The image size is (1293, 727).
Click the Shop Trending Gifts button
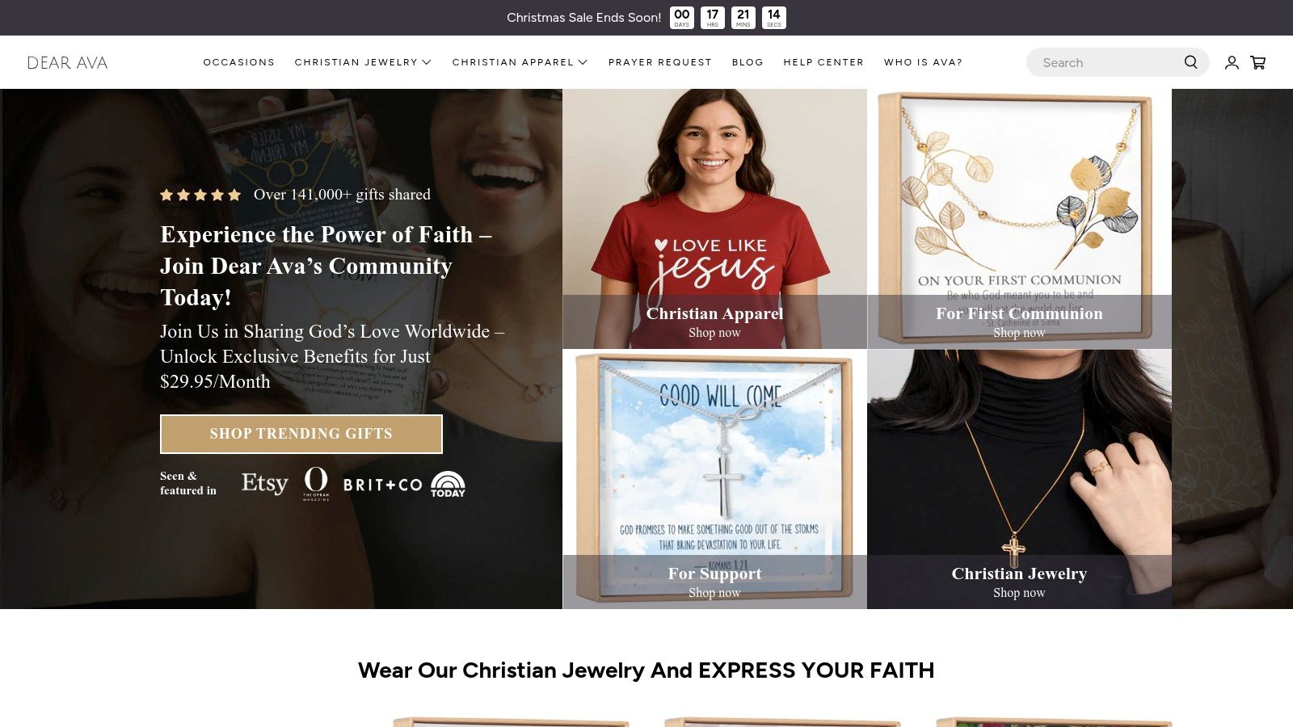coord(301,434)
